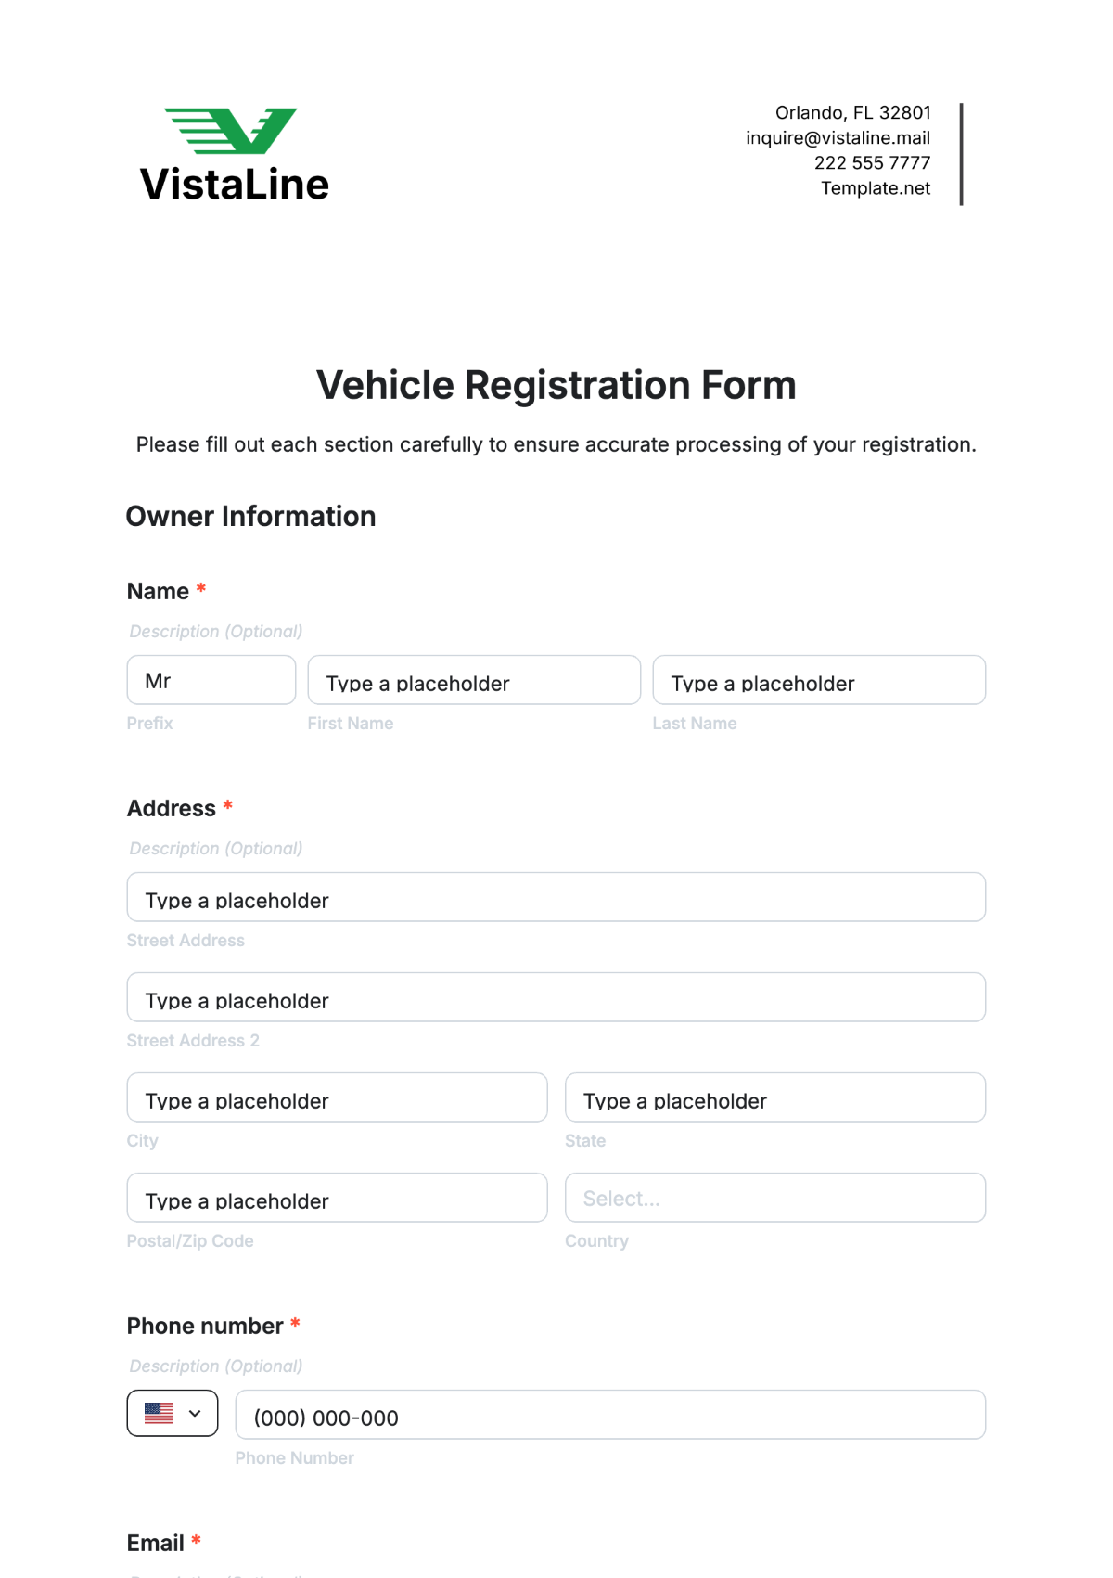The height and width of the screenshot is (1578, 1113).
Task: Click the US flag icon
Action: coord(159,1413)
